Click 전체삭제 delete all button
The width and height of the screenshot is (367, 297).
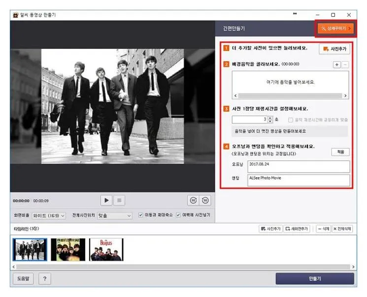point(342,229)
